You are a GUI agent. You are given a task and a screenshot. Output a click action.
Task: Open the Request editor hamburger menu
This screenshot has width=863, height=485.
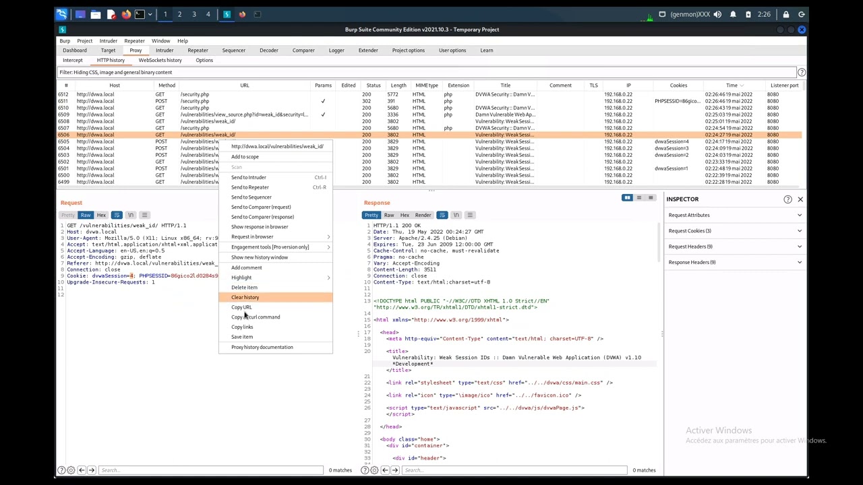[144, 215]
